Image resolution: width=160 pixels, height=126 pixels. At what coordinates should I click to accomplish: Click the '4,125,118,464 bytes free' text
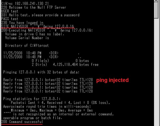76,64
